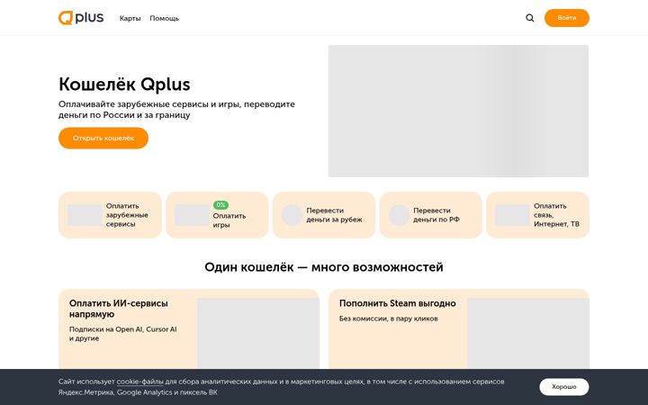Image resolution: width=648 pixels, height=405 pixels.
Task: Click the image in the Оплатить игры card
Action: pos(192,215)
